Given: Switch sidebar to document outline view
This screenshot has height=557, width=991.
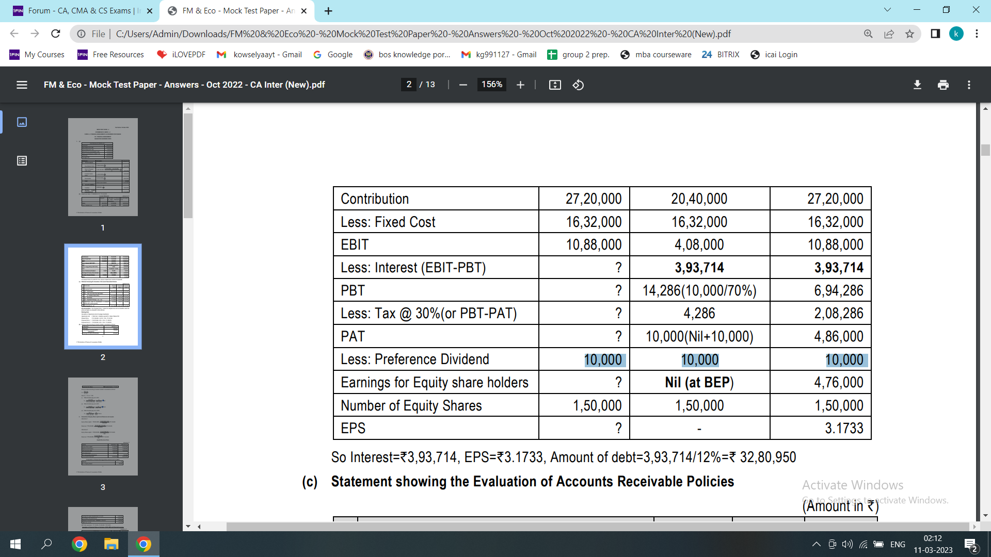Looking at the screenshot, I should [x=22, y=161].
